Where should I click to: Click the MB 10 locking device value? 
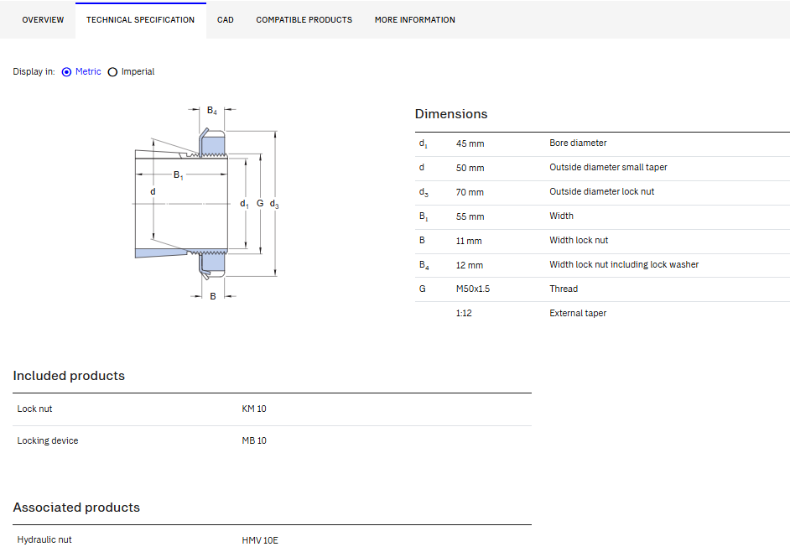[254, 440]
